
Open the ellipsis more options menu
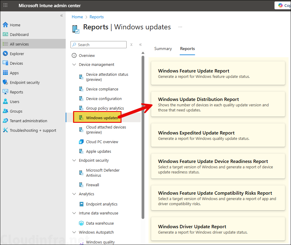coord(180,27)
